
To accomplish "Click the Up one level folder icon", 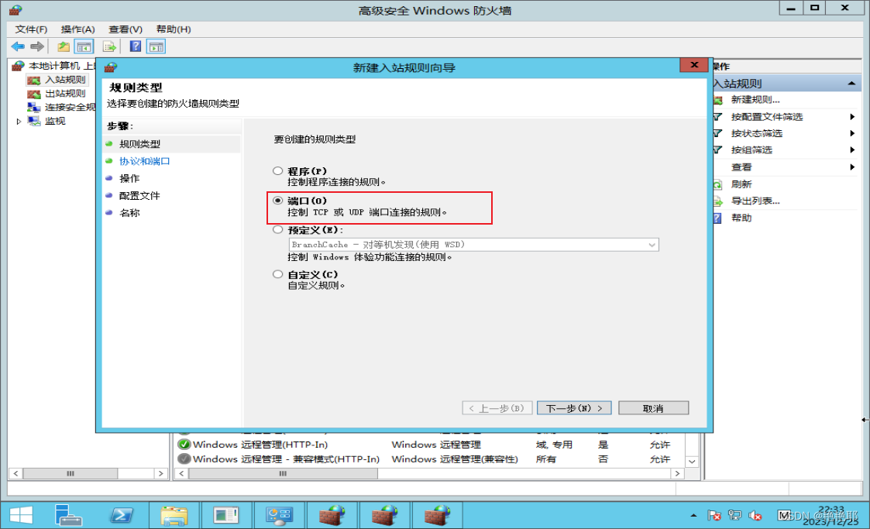I will tap(64, 46).
